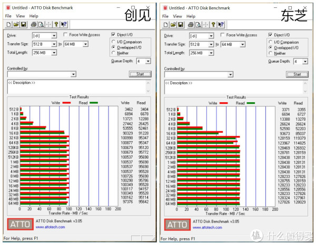Open www.attotech.com link in right window

pyautogui.click(x=207, y=228)
